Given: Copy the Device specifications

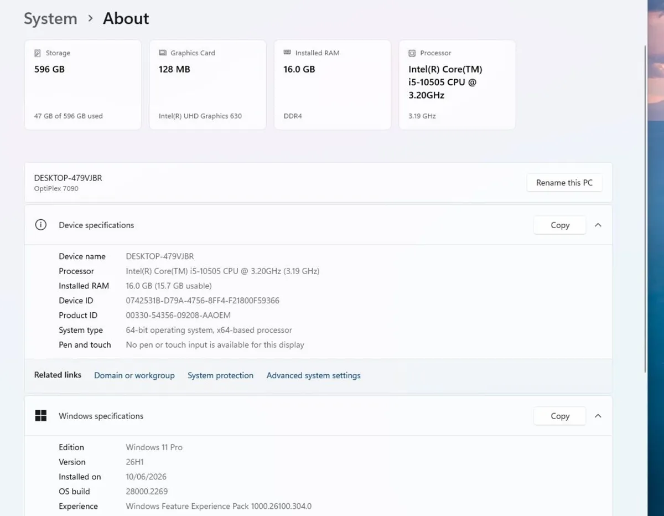Looking at the screenshot, I should point(559,225).
